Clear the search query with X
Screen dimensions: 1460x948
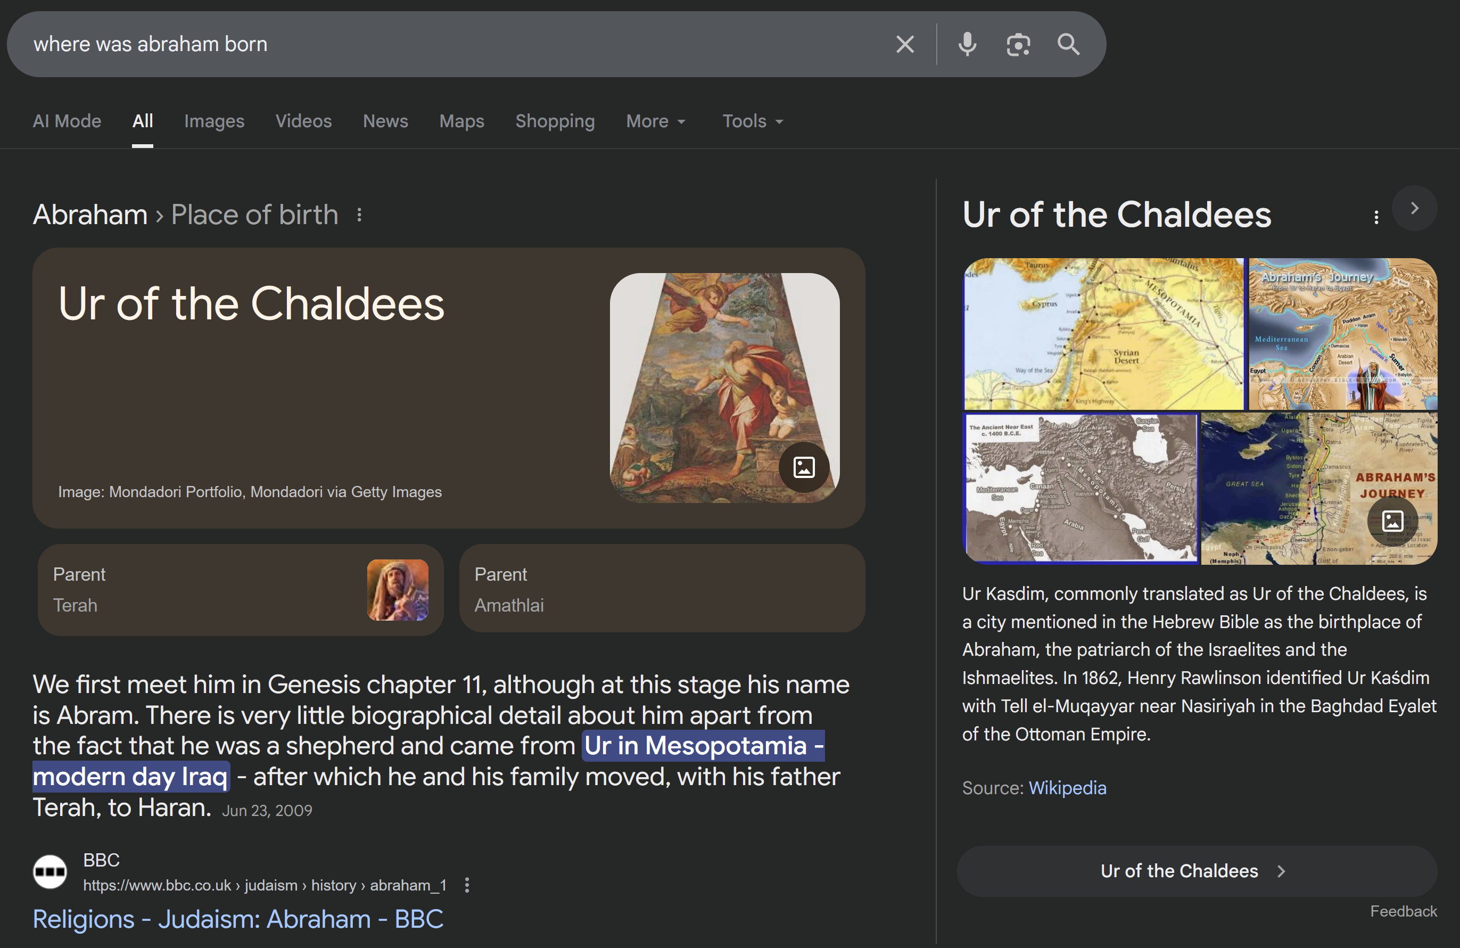[x=905, y=44]
